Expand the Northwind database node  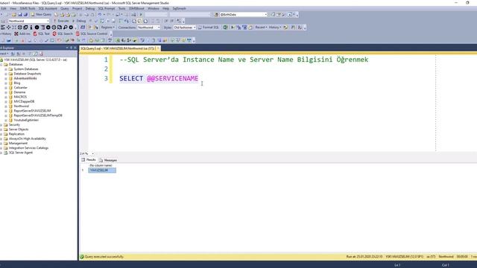6,106
